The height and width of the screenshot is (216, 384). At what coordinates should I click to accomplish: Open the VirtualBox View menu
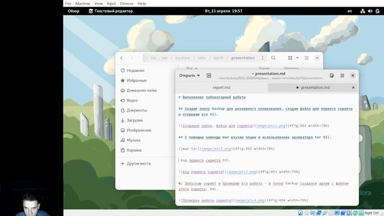98,4
